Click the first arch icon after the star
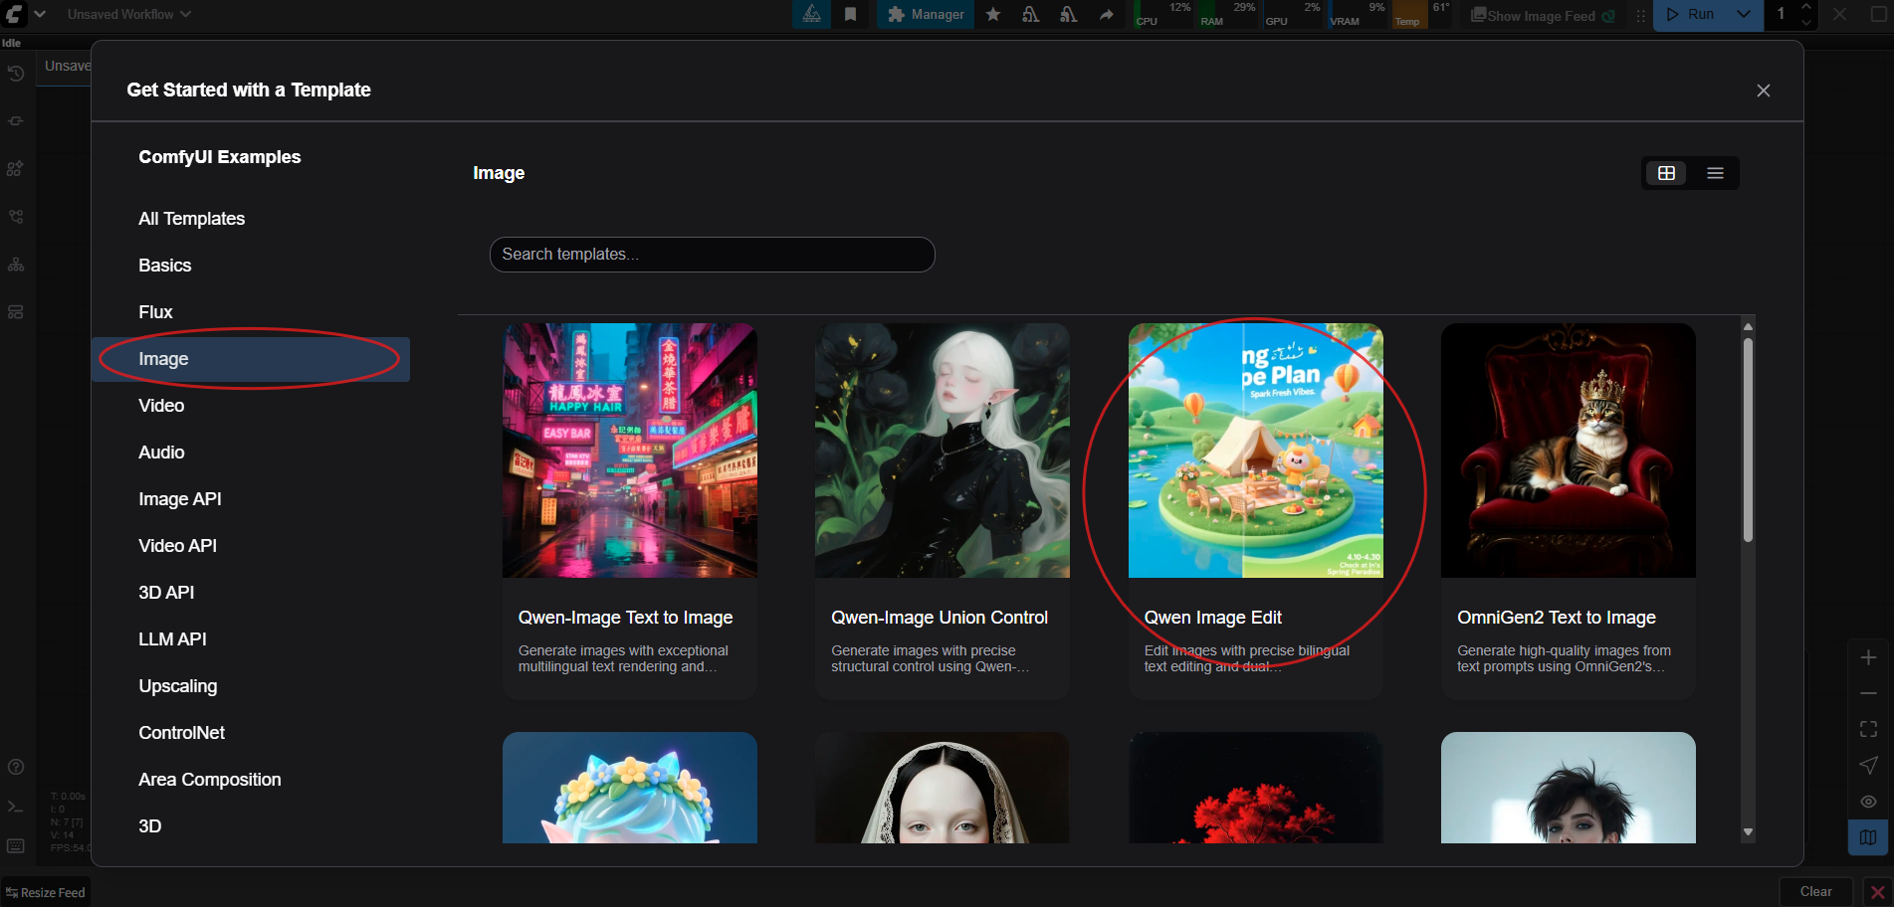1894x907 pixels. pyautogui.click(x=1031, y=14)
